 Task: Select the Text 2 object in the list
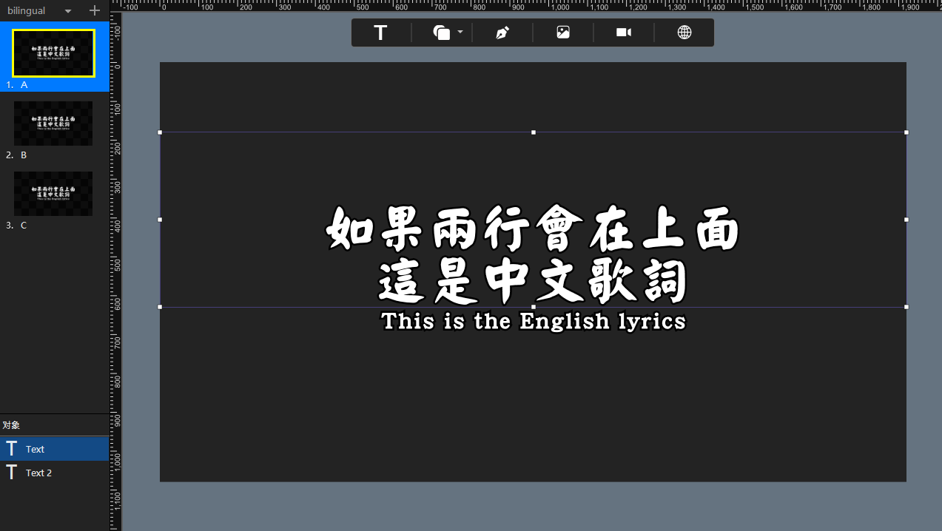38,473
